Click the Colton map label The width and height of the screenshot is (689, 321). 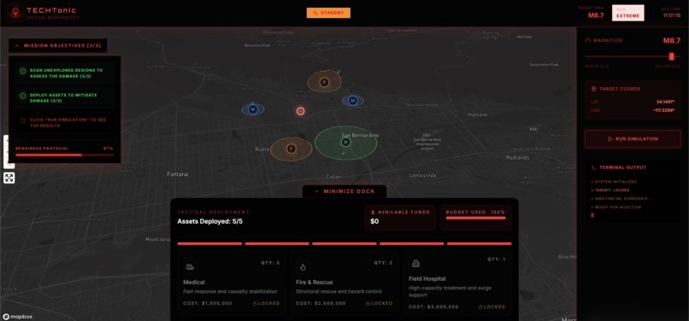[x=333, y=177]
